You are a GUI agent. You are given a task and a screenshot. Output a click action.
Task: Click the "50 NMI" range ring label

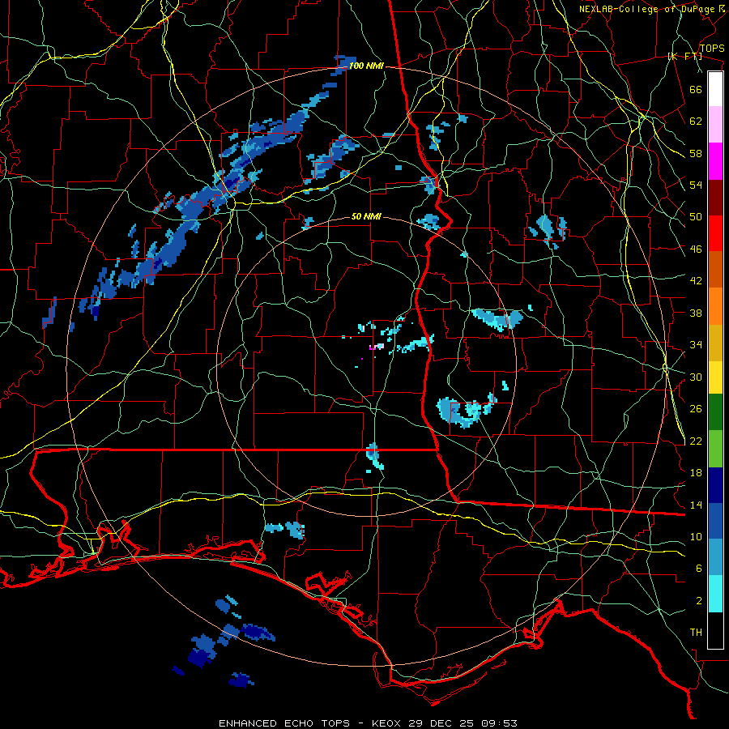click(x=366, y=216)
